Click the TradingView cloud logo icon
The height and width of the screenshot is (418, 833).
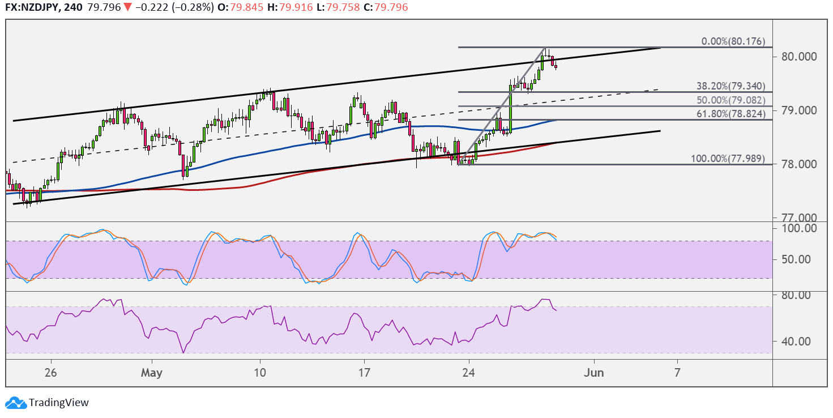tap(16, 403)
